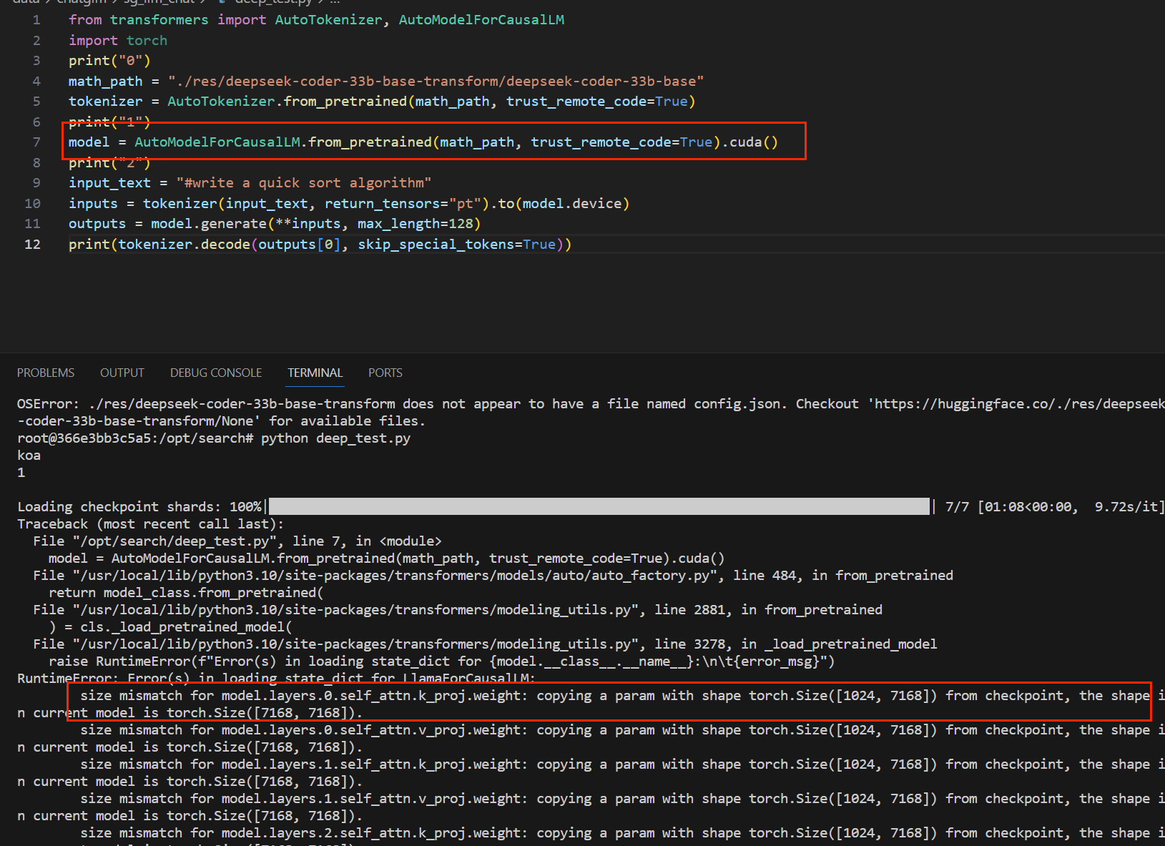Click line number 12 in the gutter
This screenshot has height=846, width=1165.
pos(32,244)
